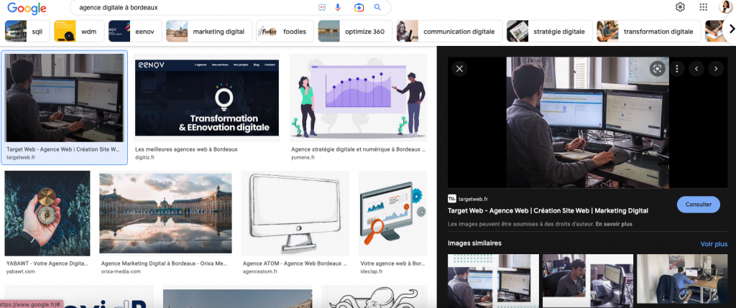This screenshot has width=736, height=308.
Task: Open the ideclap.fr analytics thumbnail
Action: pos(393,213)
